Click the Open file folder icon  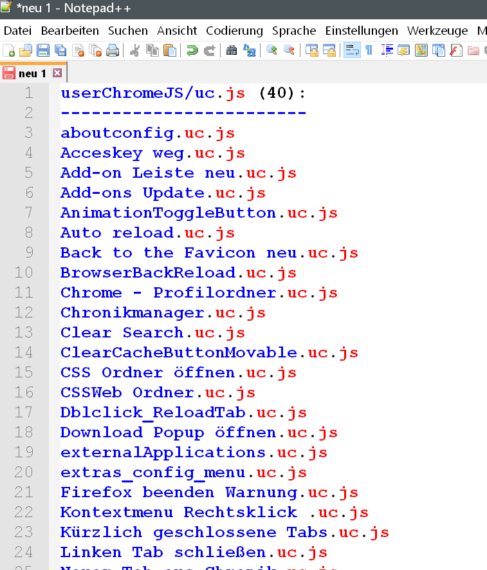[x=26, y=50]
